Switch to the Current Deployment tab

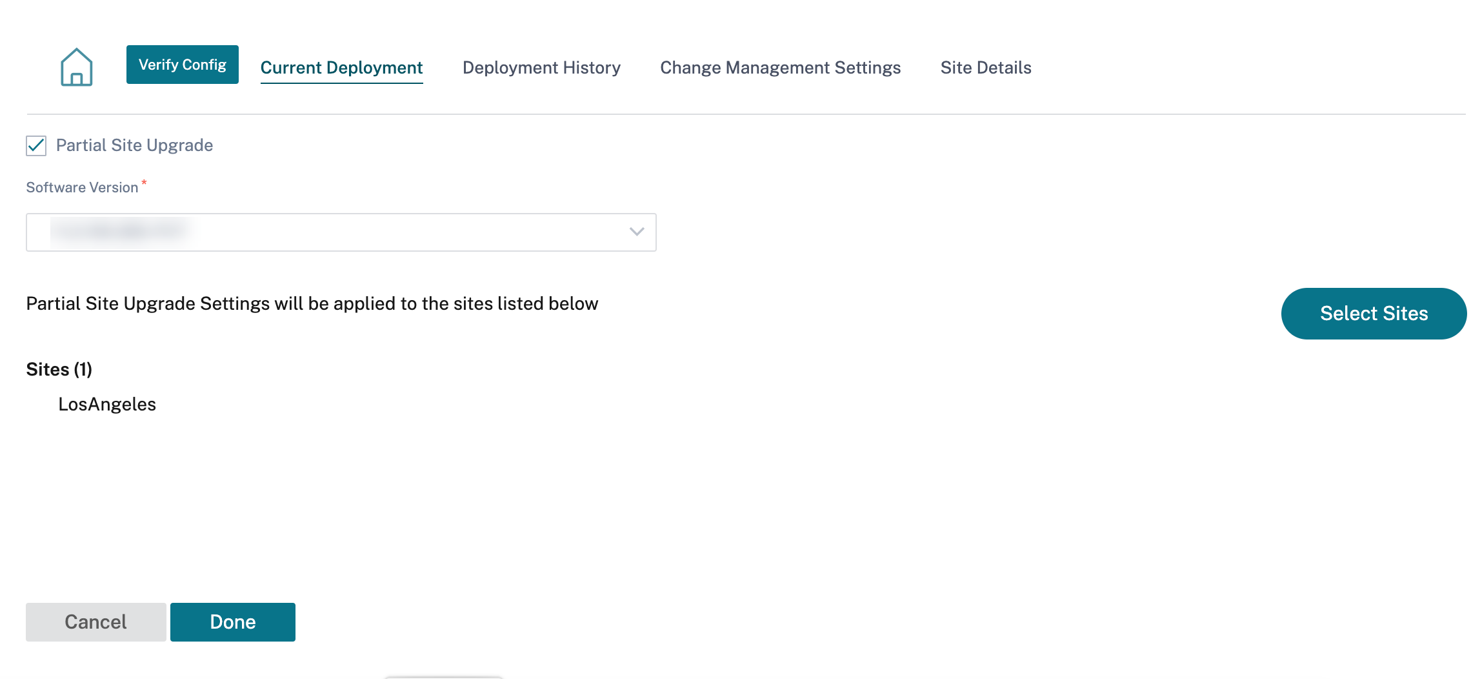341,68
